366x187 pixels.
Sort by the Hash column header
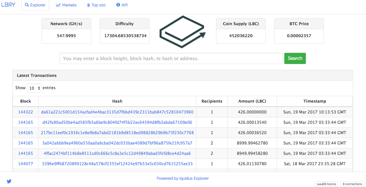coord(117,101)
